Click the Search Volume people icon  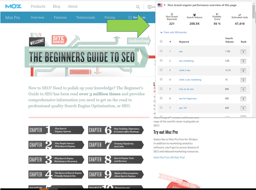[194, 15]
